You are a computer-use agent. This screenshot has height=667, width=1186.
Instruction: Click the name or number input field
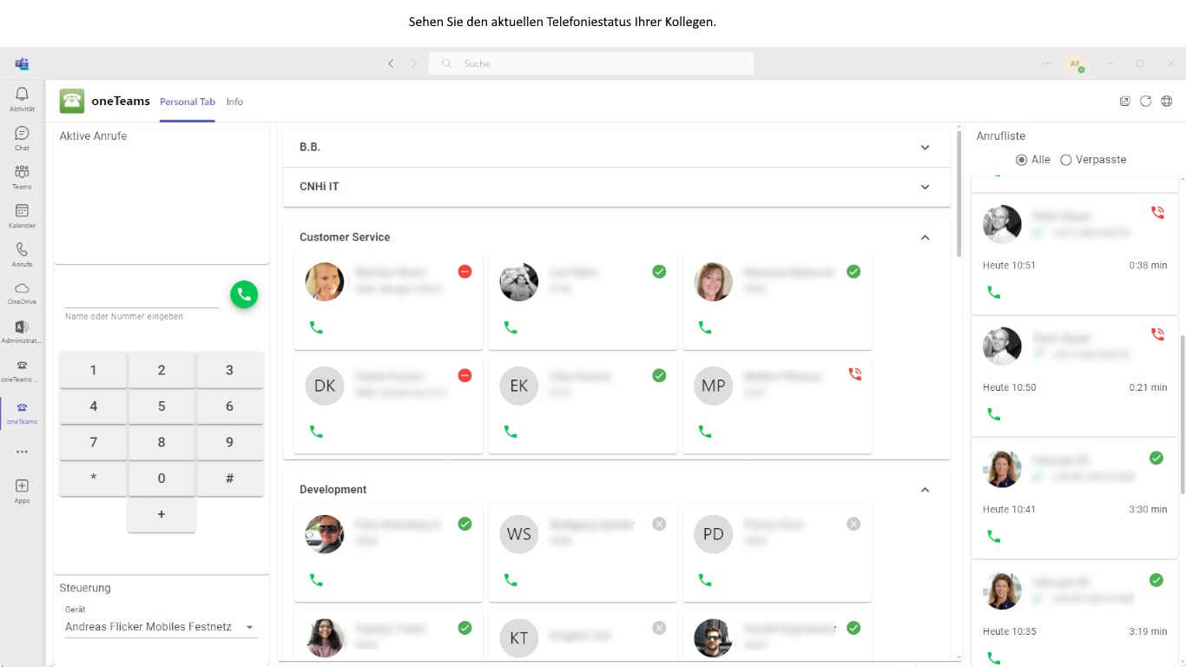(142, 298)
